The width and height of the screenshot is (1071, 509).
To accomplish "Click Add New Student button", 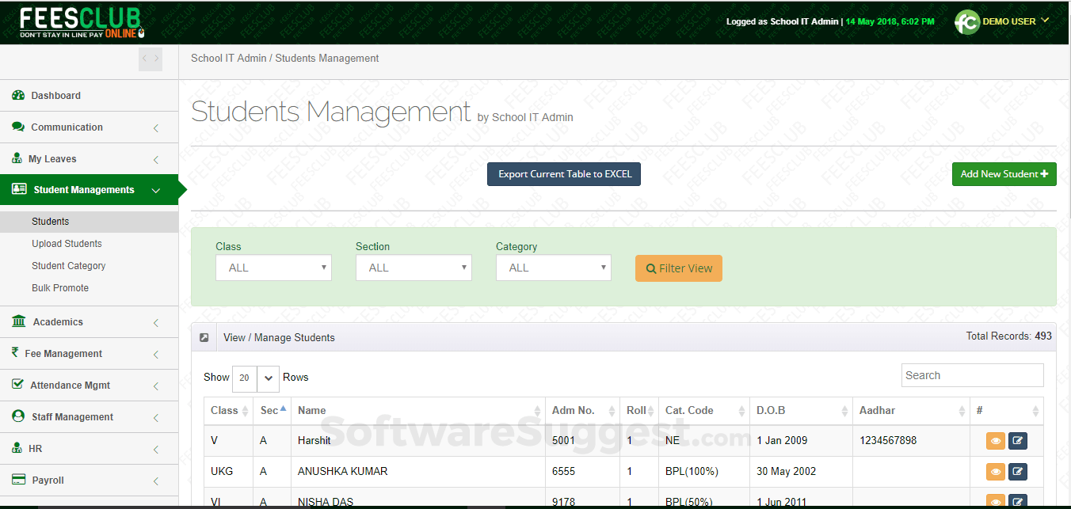I will [1004, 174].
